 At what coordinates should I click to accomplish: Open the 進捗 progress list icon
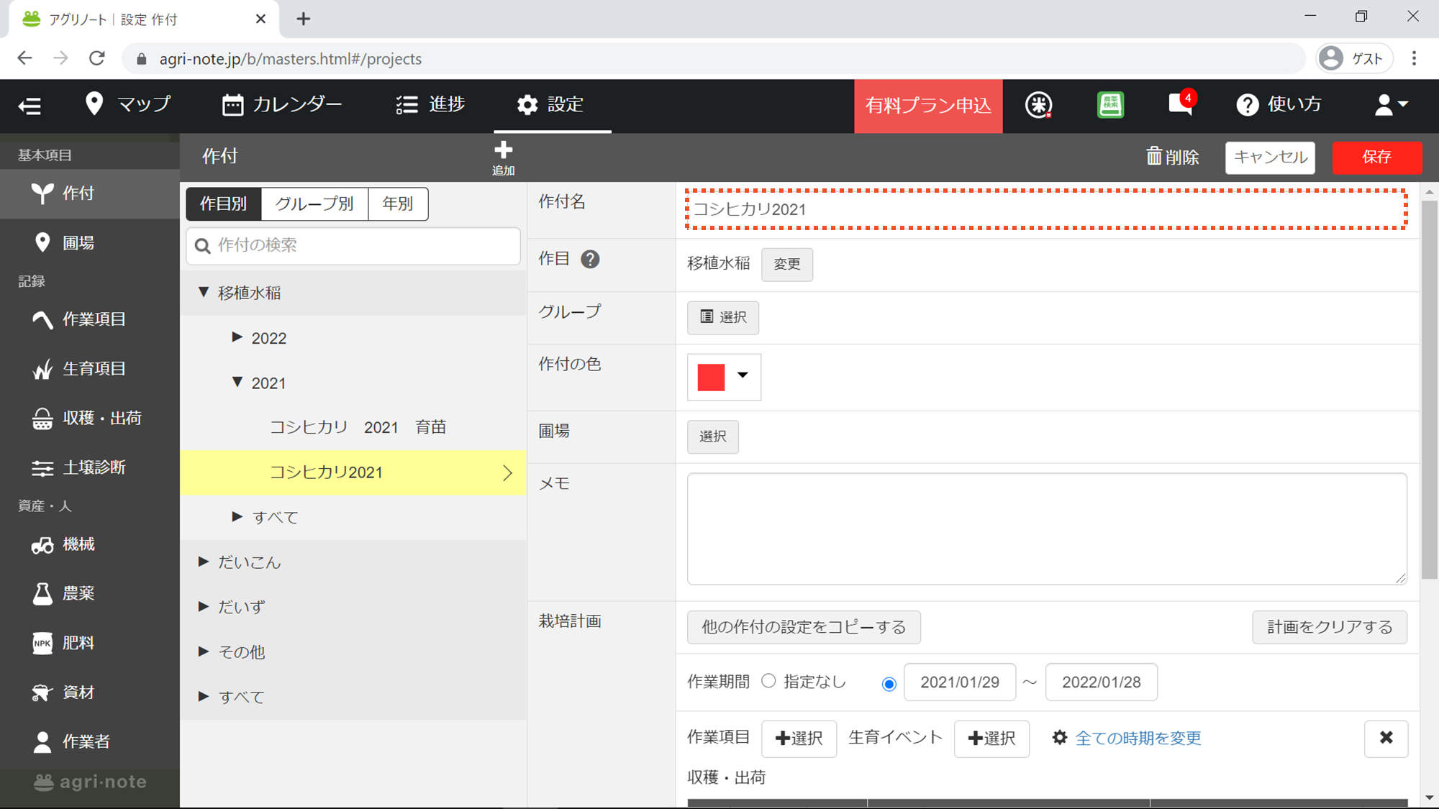407,105
